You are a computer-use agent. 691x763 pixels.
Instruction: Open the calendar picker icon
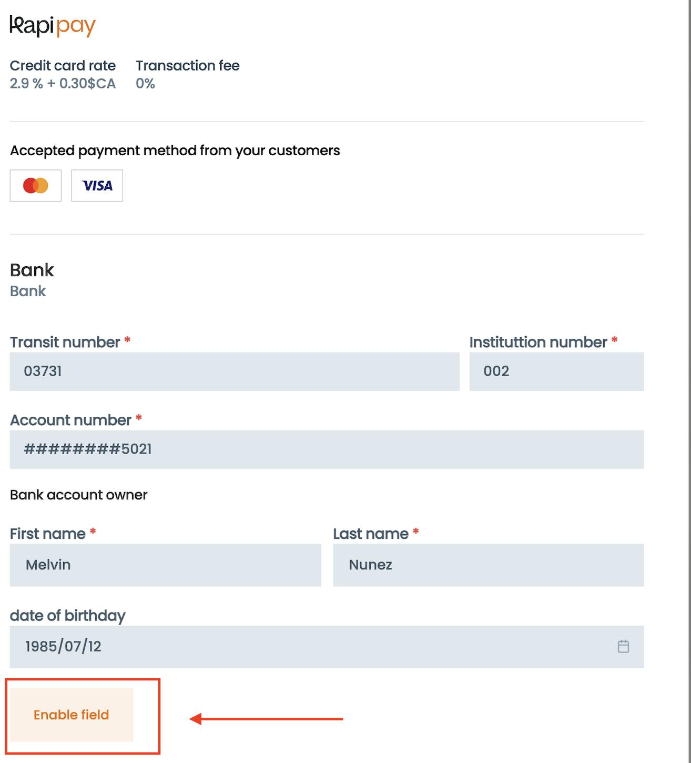pos(623,646)
